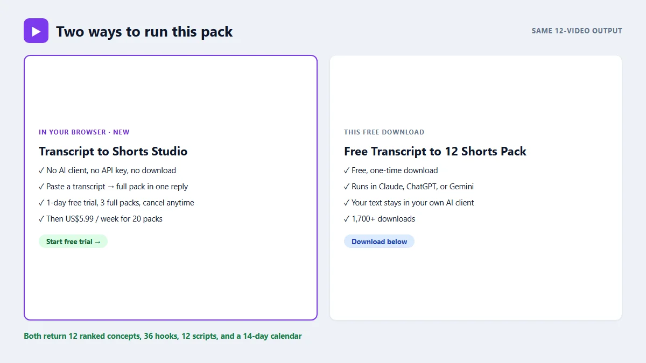This screenshot has height=363, width=646.
Task: Click 'Then US$5.99 / week for 20 packs'
Action: (101, 219)
